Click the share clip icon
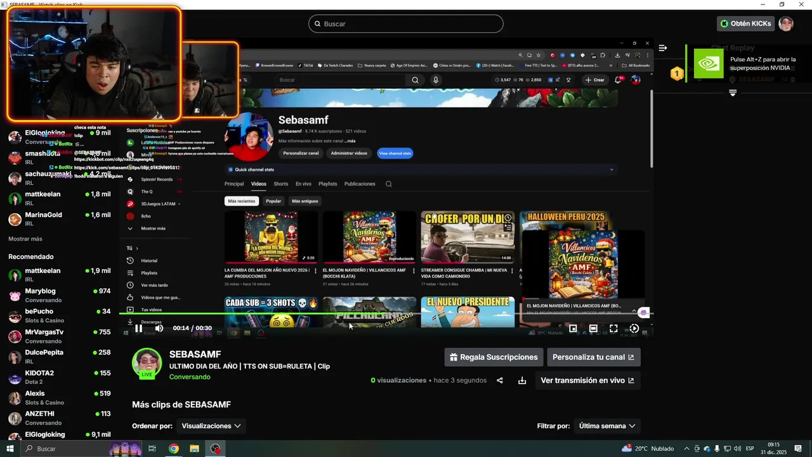812x457 pixels. tap(500, 380)
